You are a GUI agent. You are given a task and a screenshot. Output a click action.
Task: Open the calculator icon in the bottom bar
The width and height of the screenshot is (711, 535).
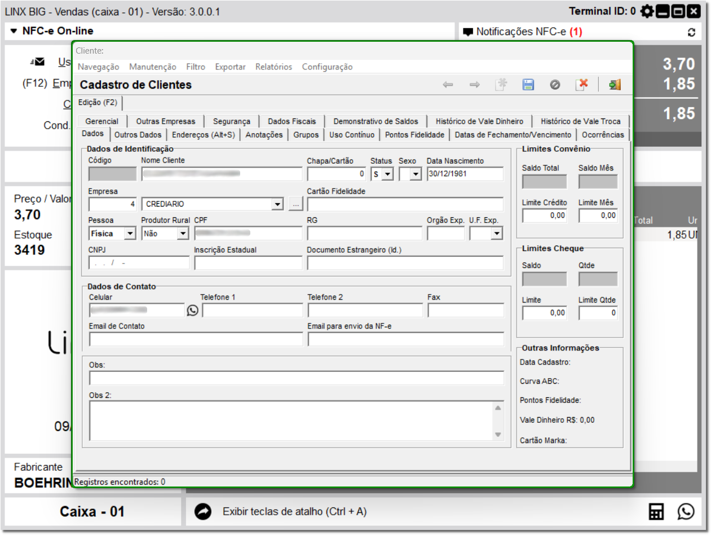pos(656,512)
